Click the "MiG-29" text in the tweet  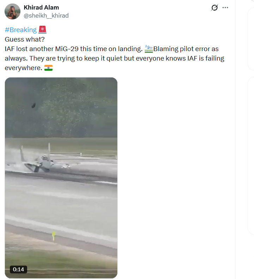67,49
